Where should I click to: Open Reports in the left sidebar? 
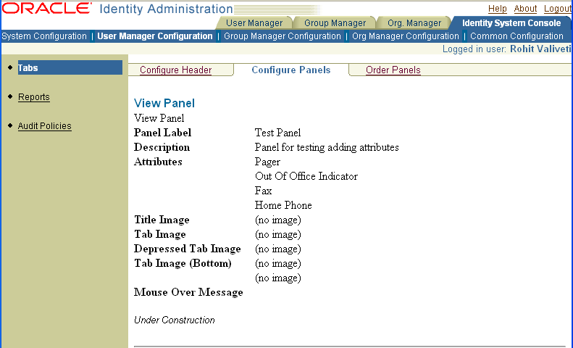point(34,97)
